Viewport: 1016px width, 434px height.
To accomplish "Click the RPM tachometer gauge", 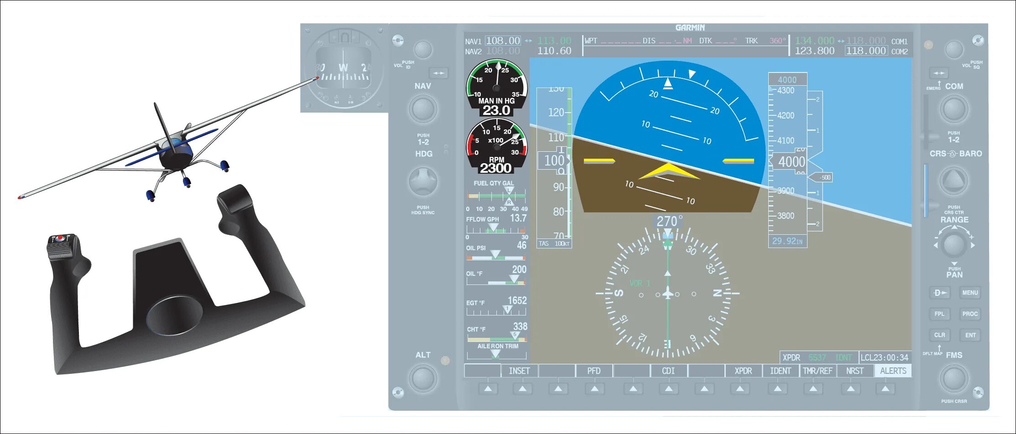I will (496, 146).
